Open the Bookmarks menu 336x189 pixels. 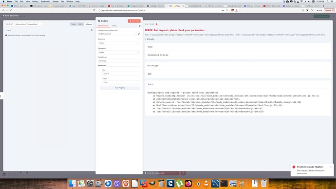(x=45, y=1)
